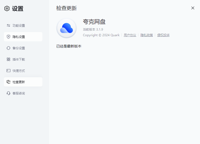Open the 侵权投诉 link
The height and width of the screenshot is (144, 200).
coord(163,35)
